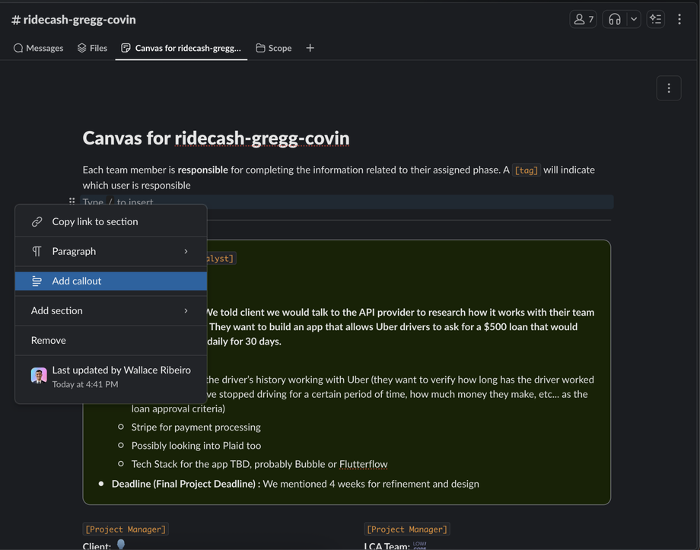The width and height of the screenshot is (700, 550).
Task: Select the Scope folder tab
Action: point(273,48)
